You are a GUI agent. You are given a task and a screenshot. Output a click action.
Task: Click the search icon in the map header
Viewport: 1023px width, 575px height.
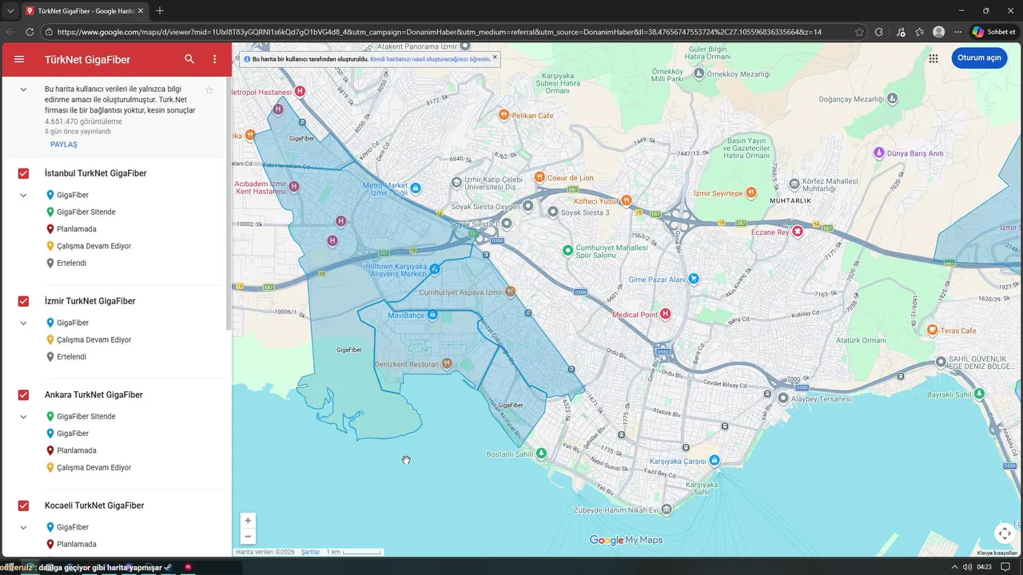tap(189, 59)
